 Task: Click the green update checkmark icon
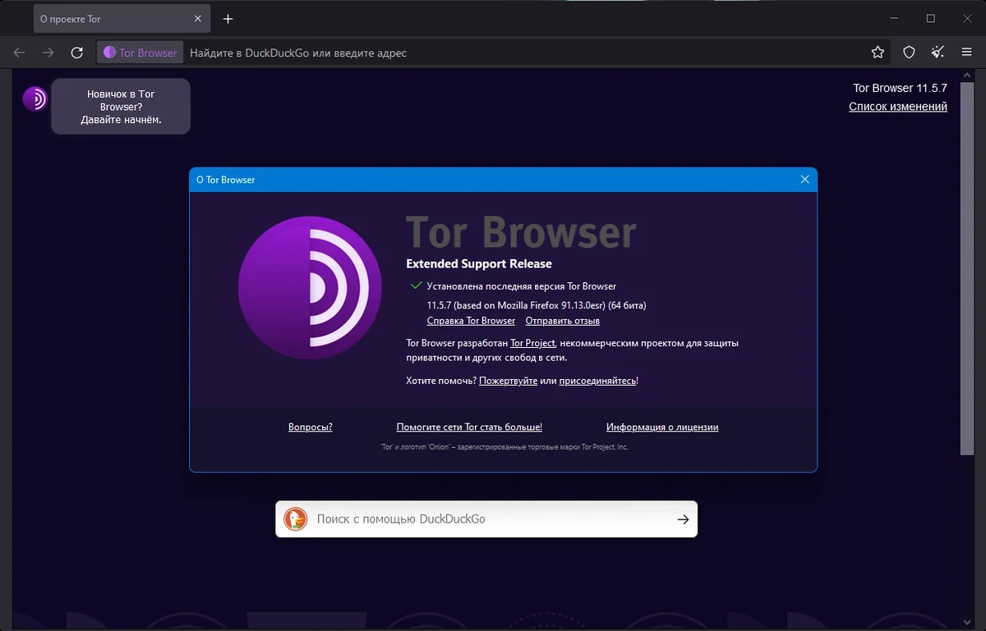coord(416,286)
